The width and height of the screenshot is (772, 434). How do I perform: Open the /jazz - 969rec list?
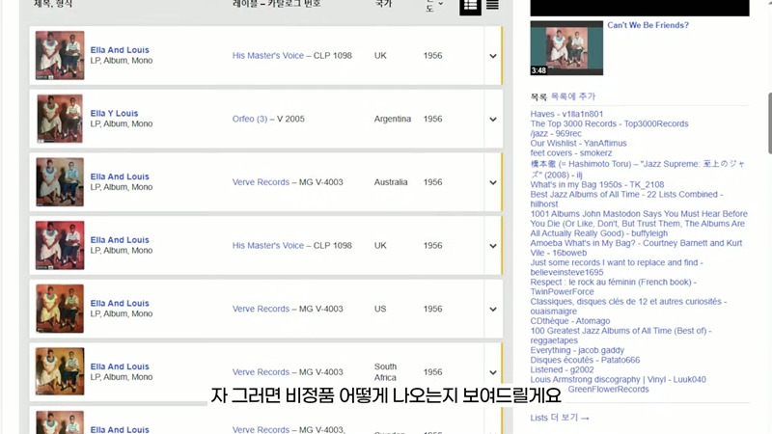coord(556,134)
